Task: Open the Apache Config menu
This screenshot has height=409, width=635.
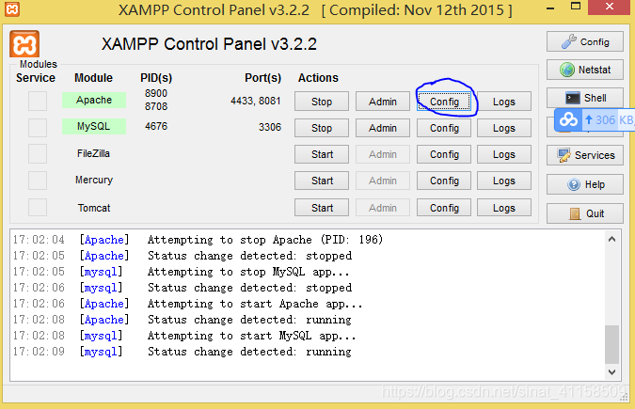Action: [444, 102]
